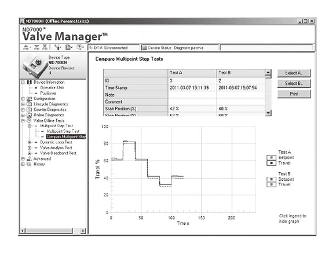Click the download triangle toolbar icon
This screenshot has height=256, width=336.
pyautogui.click(x=36, y=47)
